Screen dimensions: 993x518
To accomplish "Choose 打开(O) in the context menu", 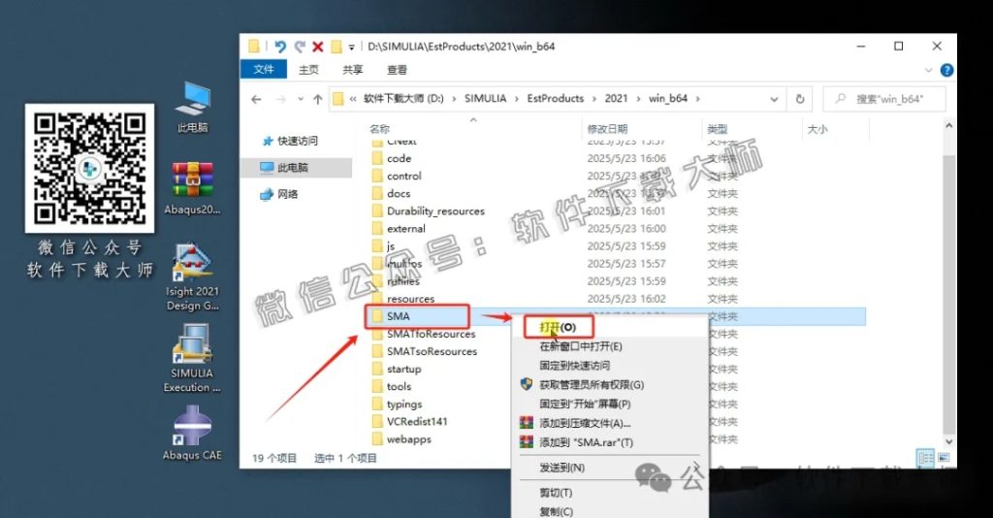I will [x=558, y=327].
